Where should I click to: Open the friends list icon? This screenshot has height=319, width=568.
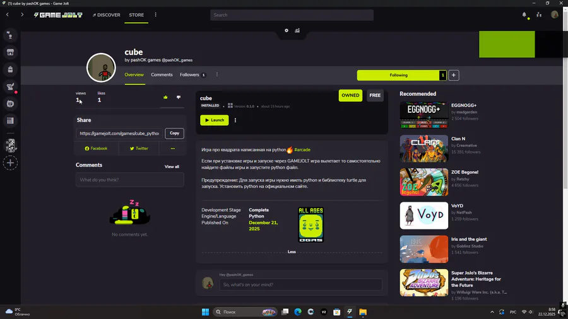click(x=539, y=15)
